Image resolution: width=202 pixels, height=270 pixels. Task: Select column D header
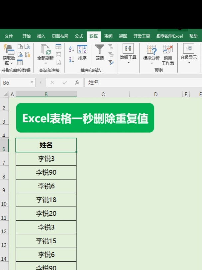[x=156, y=94]
